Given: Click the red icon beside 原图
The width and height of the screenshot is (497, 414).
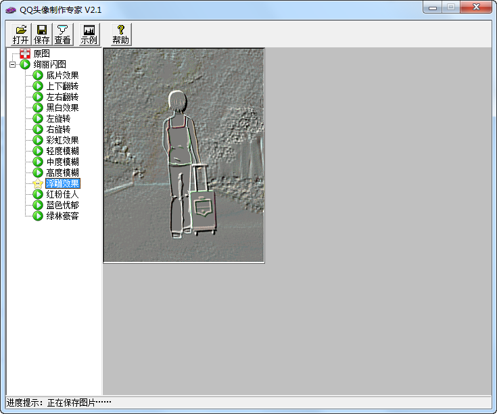Looking at the screenshot, I should (25, 53).
